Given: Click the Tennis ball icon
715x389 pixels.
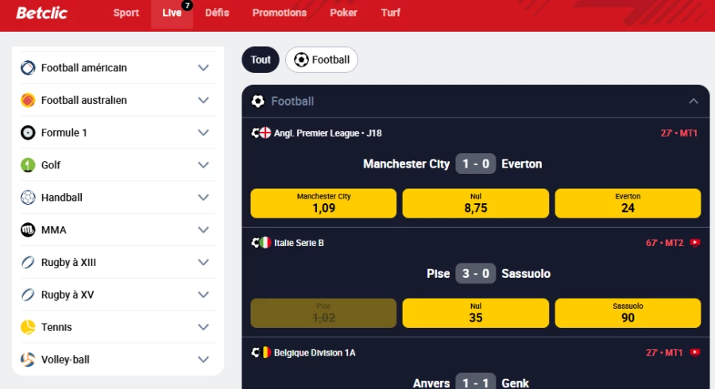Looking at the screenshot, I should pos(28,327).
